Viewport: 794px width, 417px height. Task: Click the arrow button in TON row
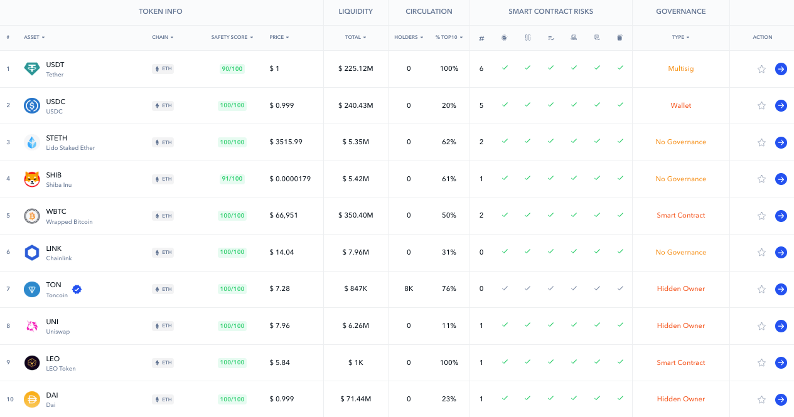pos(781,289)
